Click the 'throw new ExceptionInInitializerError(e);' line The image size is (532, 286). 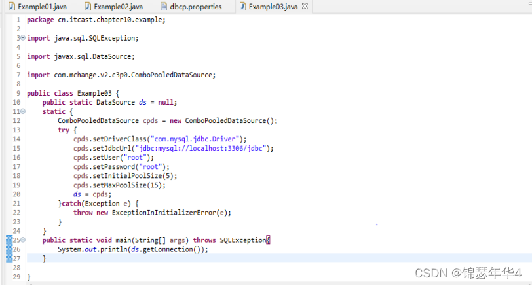(x=152, y=213)
